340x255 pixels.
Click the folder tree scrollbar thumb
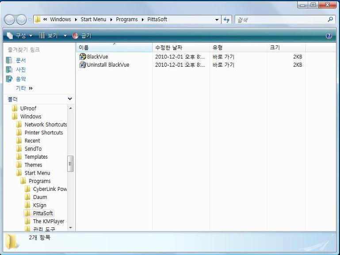[x=70, y=164]
